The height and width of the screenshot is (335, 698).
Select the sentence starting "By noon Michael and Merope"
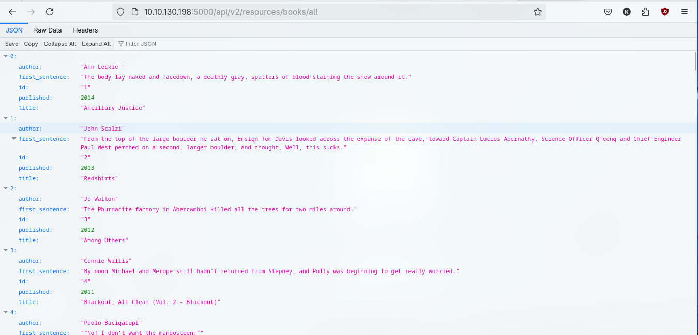270,271
